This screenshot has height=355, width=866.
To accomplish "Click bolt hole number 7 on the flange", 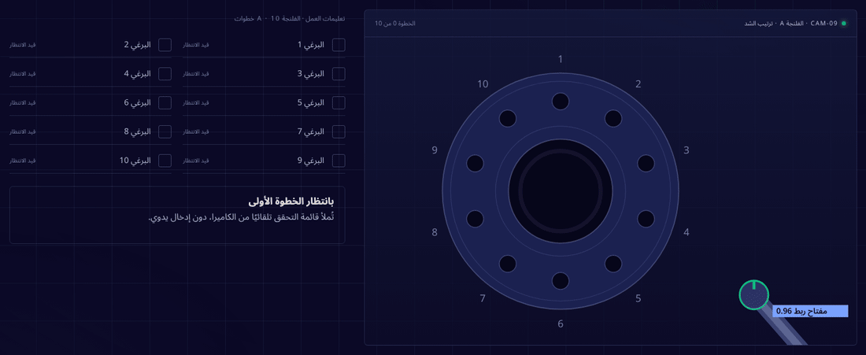I will tap(508, 264).
